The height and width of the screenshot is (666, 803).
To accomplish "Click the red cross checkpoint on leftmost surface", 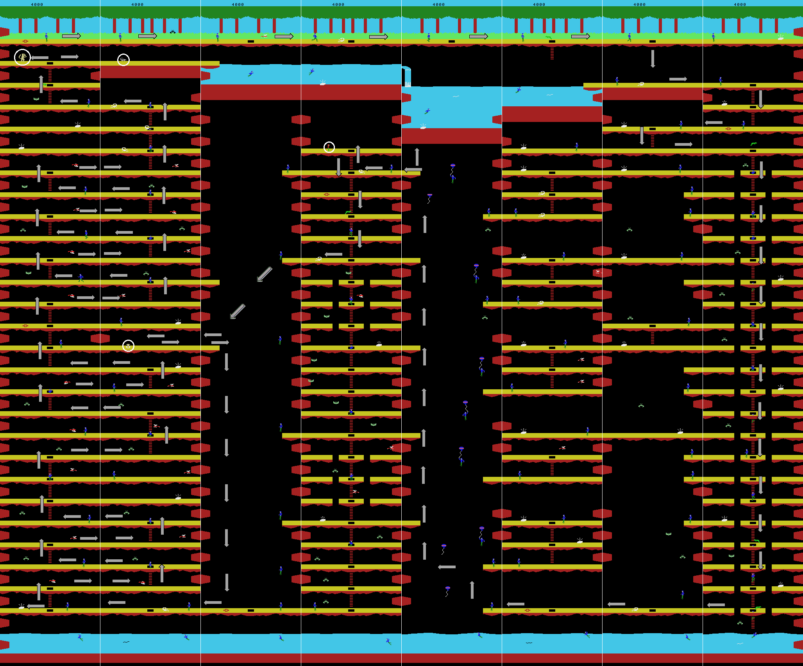I will point(25,41).
